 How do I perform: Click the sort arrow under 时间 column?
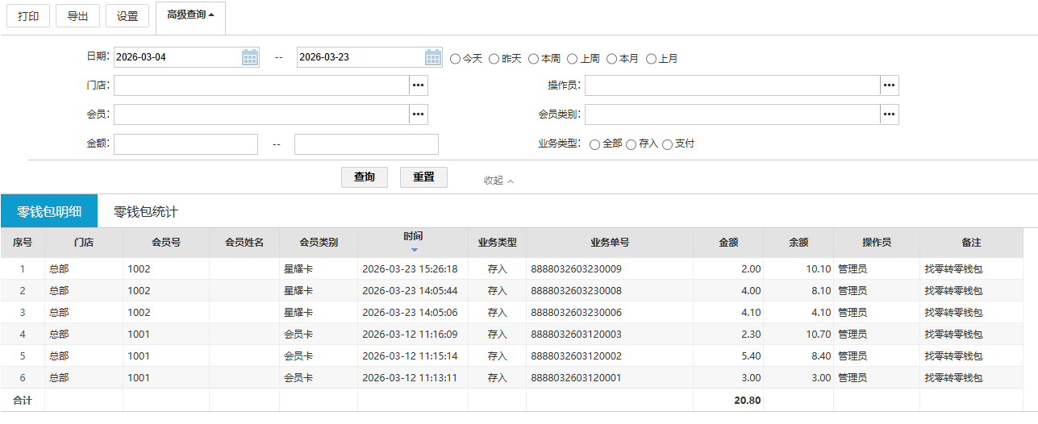pos(414,250)
